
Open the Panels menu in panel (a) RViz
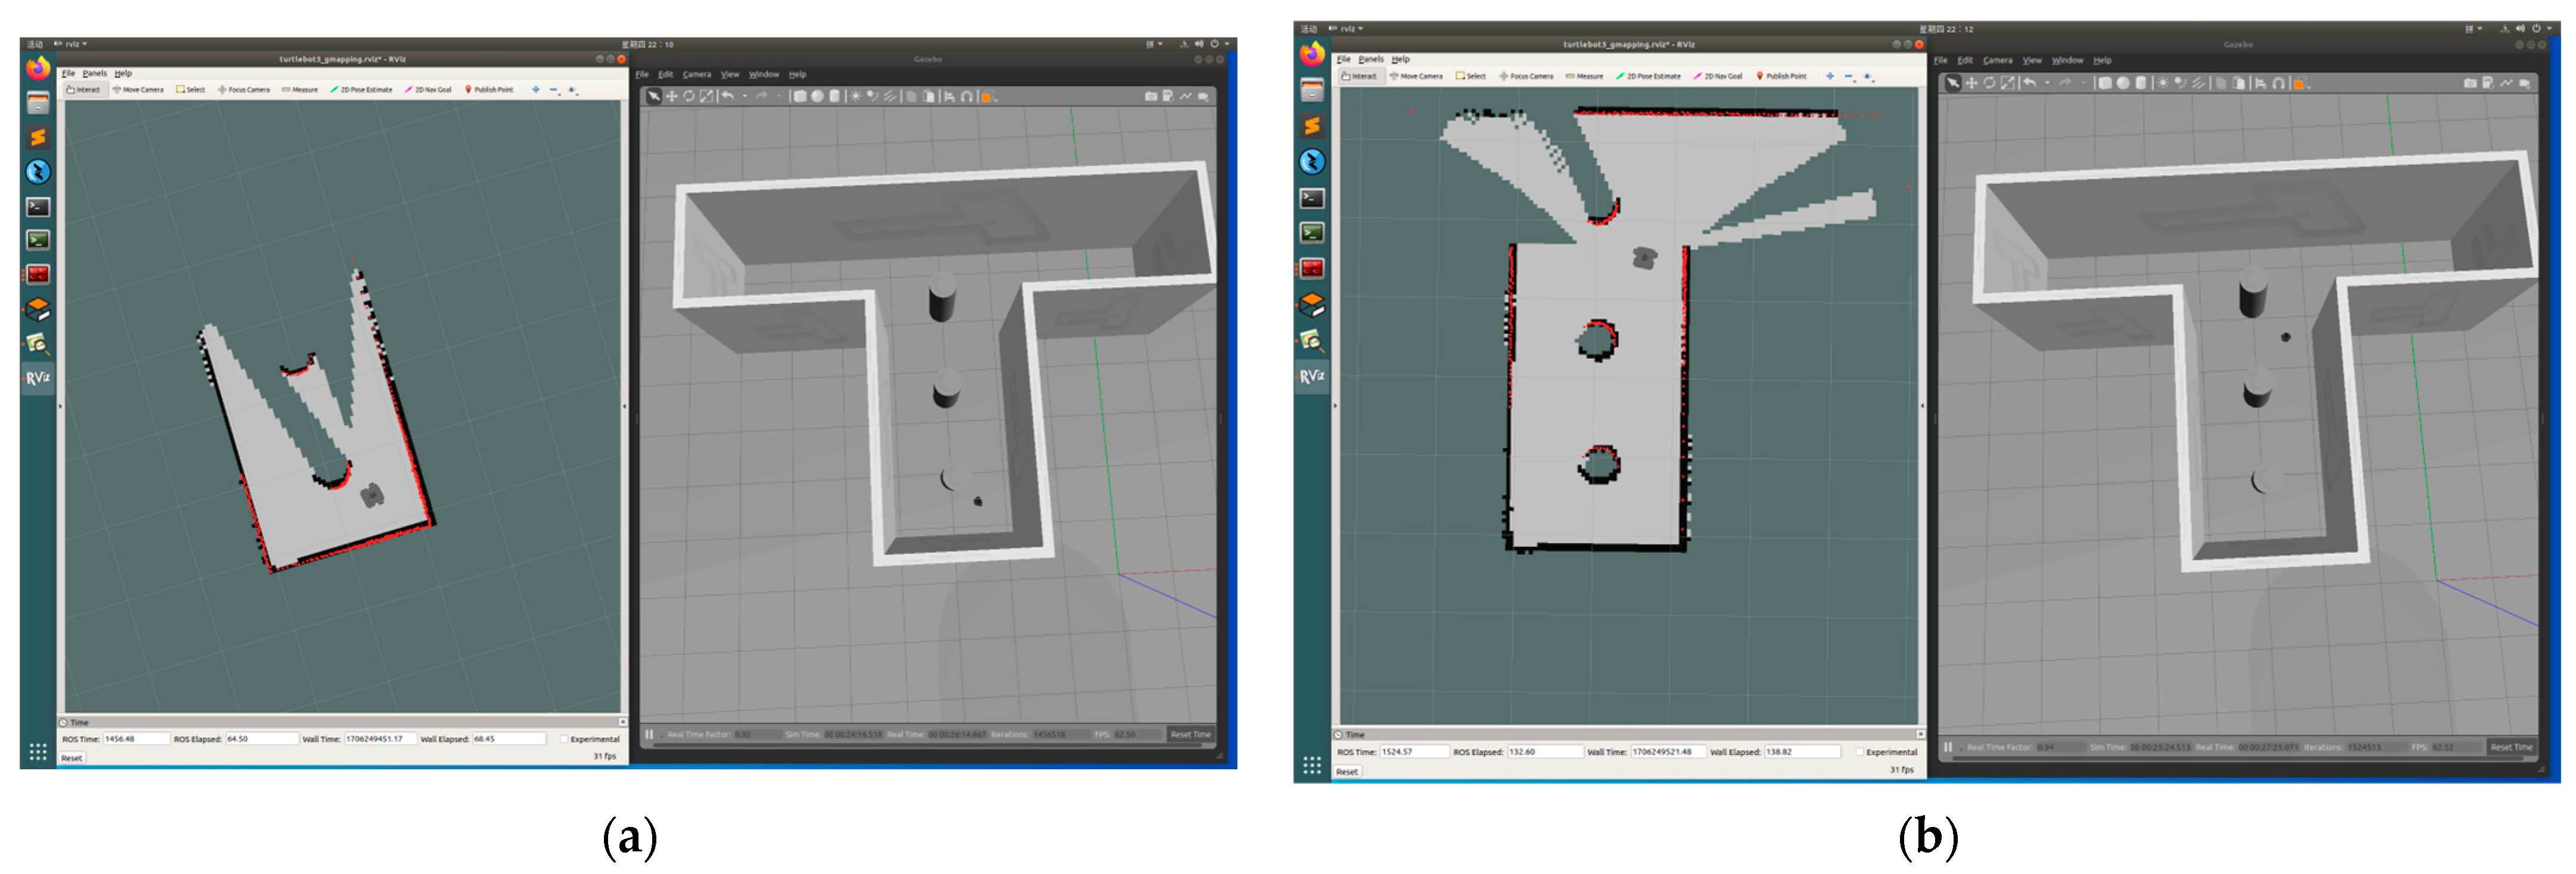[94, 74]
